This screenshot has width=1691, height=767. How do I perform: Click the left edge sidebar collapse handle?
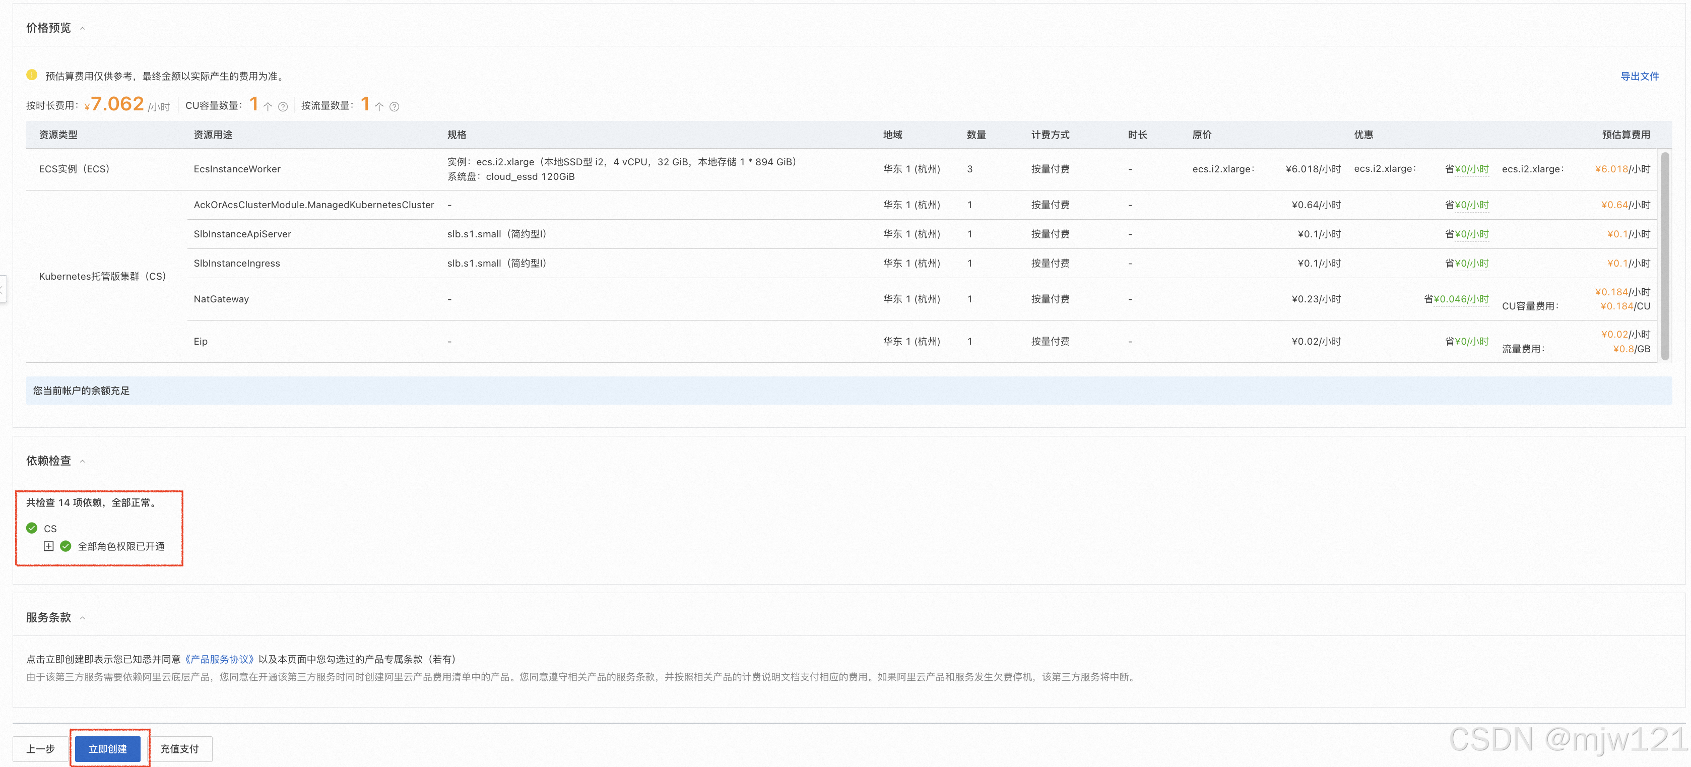click(3, 288)
